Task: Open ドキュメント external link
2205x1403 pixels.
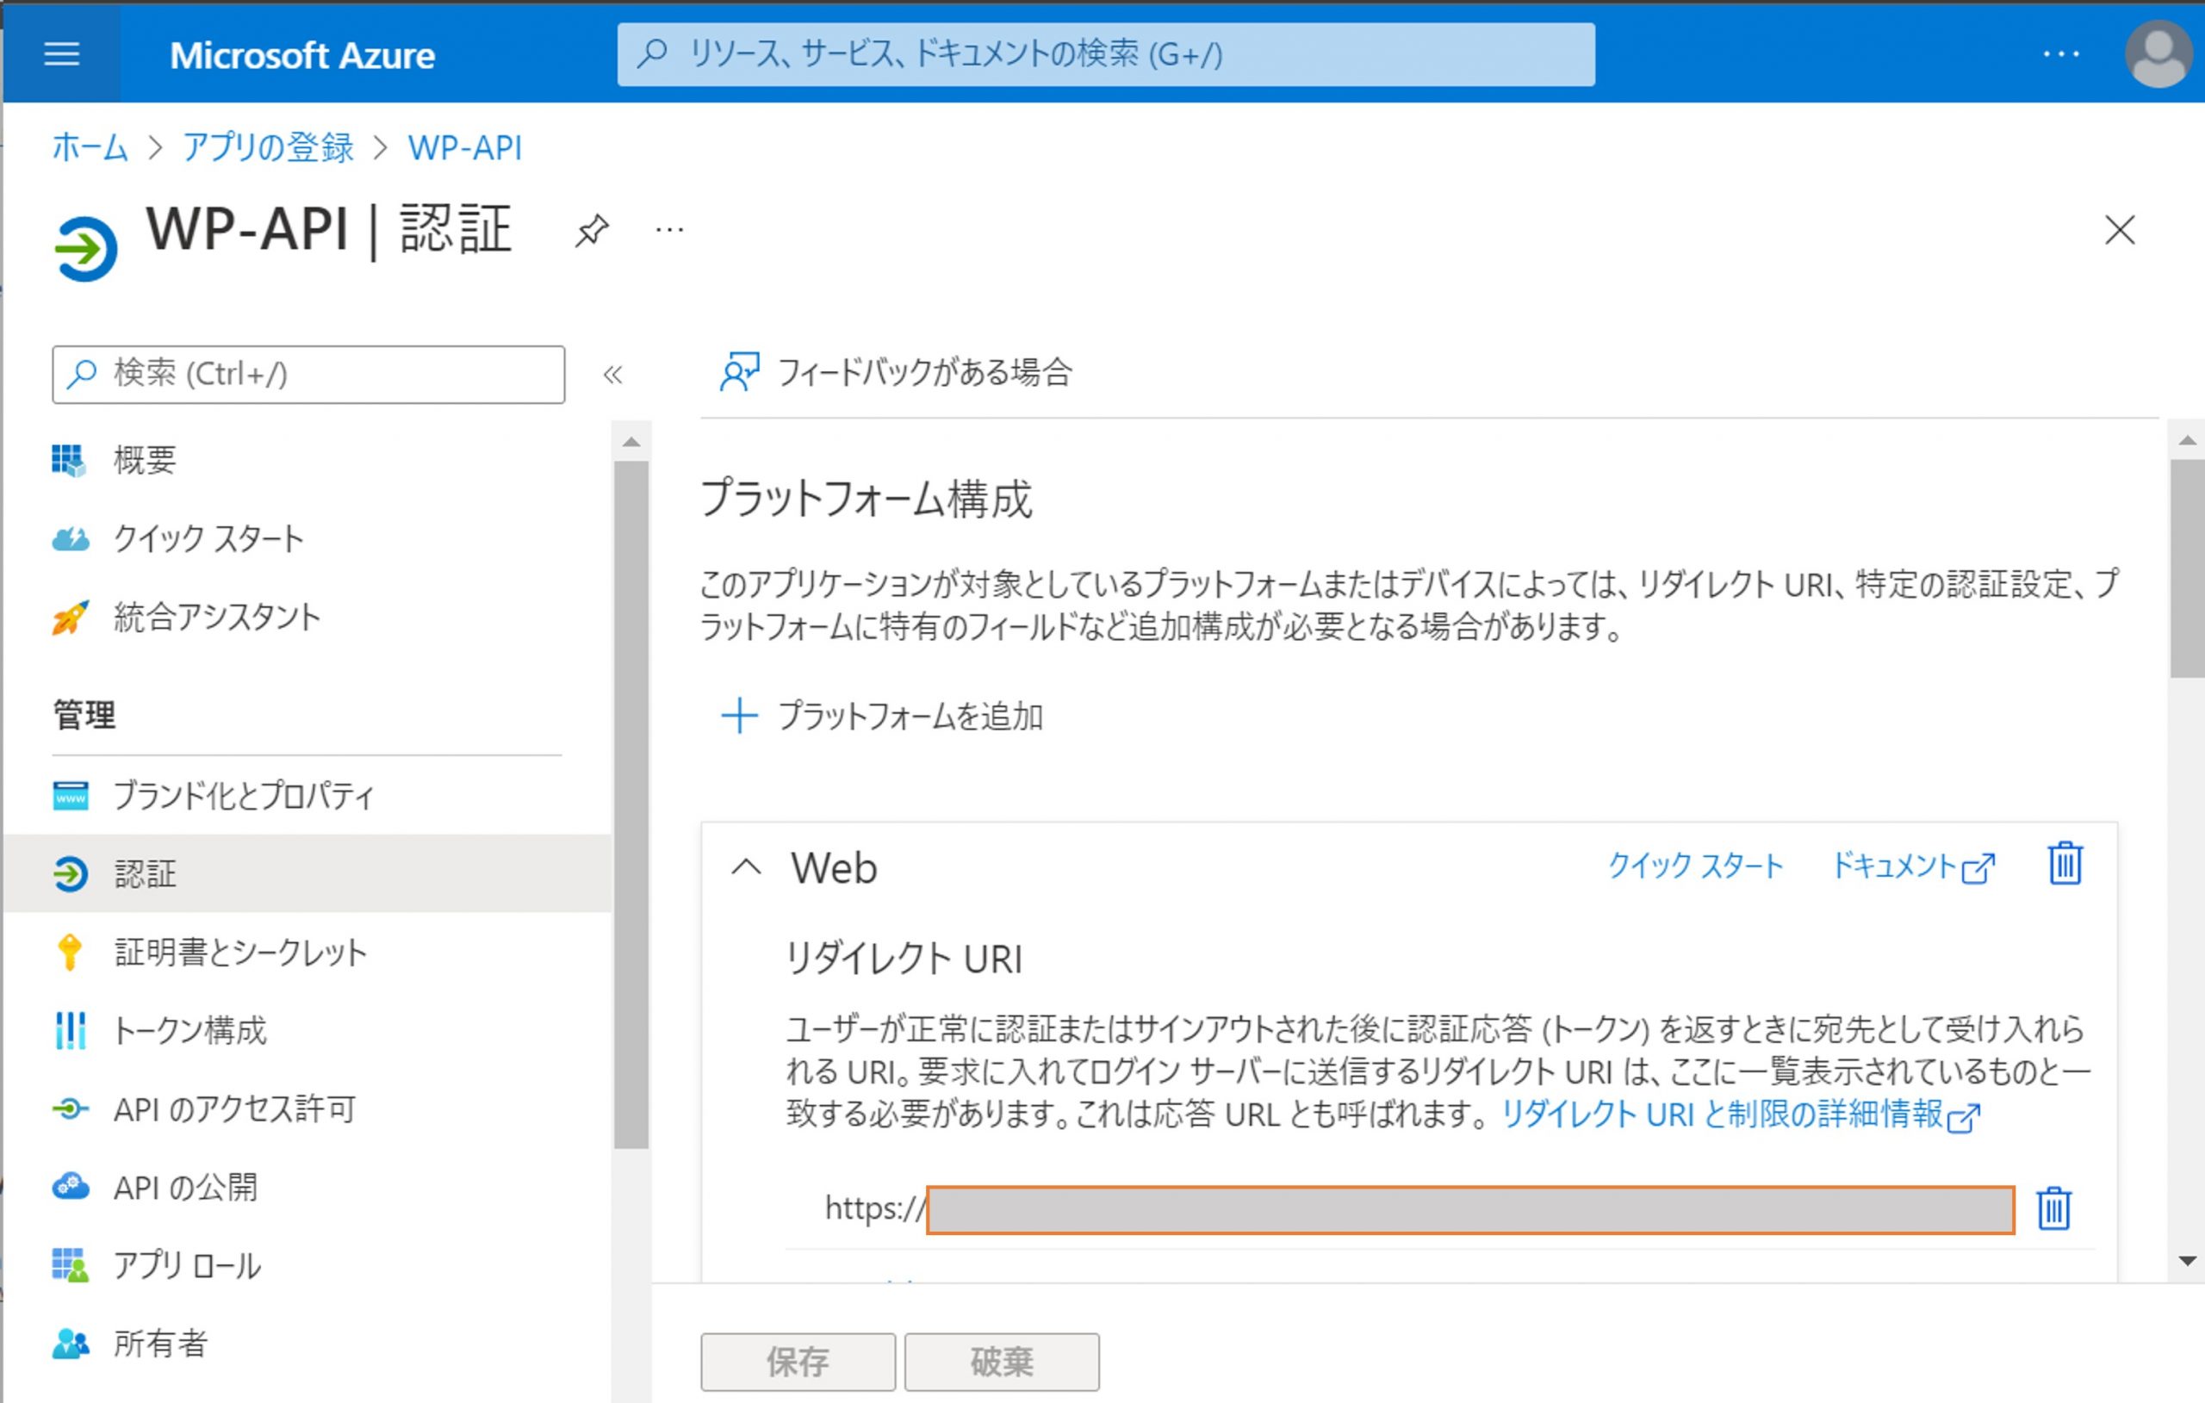Action: pos(1913,866)
